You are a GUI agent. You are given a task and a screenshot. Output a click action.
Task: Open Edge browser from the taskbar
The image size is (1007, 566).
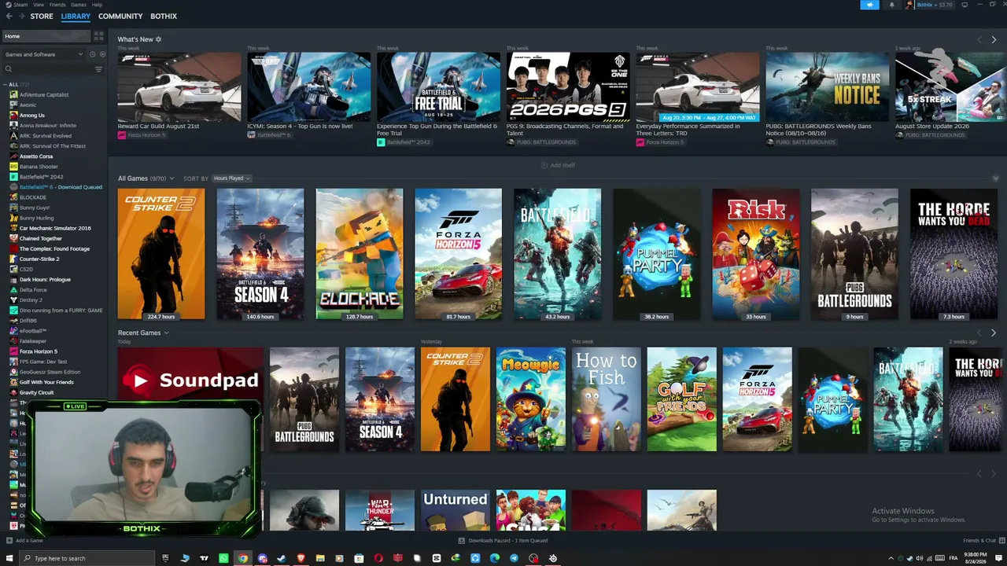pos(494,558)
